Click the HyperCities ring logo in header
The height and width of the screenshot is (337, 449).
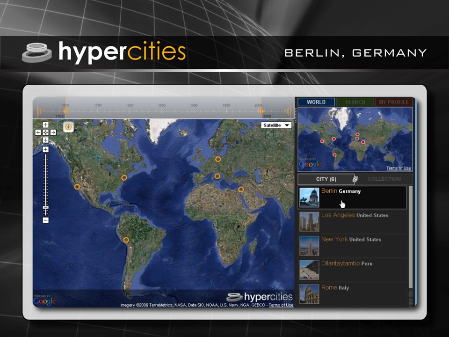36,52
